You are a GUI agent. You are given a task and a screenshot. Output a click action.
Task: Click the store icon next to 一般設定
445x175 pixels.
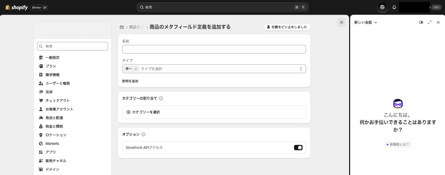click(x=41, y=57)
